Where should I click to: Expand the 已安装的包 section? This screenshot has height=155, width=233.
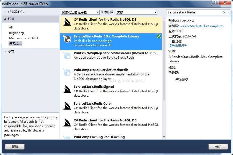coord(5,12)
